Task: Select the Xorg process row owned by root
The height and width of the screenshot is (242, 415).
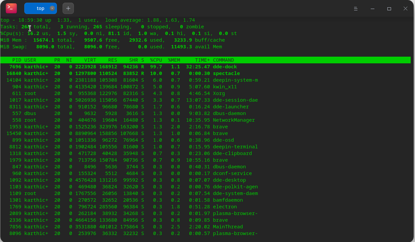Action: point(133,93)
